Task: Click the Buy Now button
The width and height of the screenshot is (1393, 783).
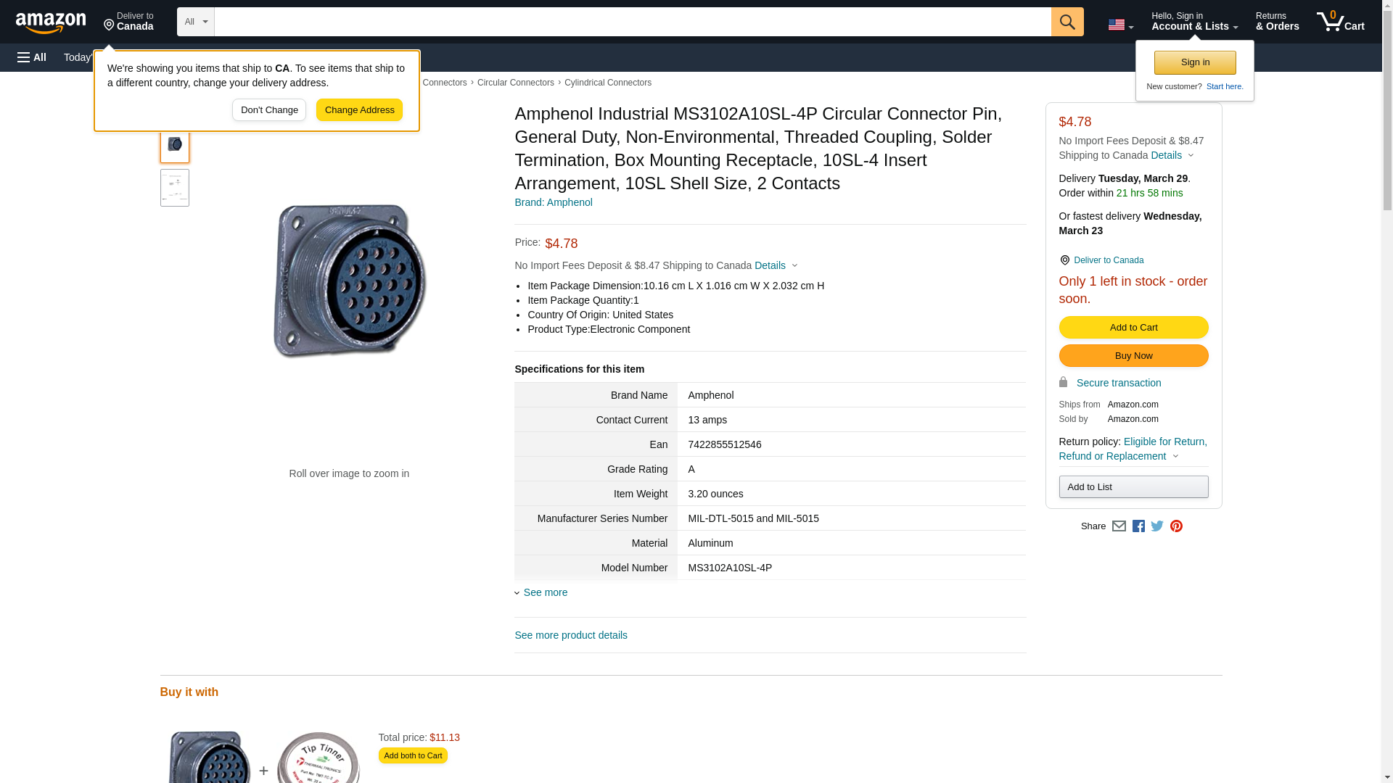Action: click(x=1133, y=355)
